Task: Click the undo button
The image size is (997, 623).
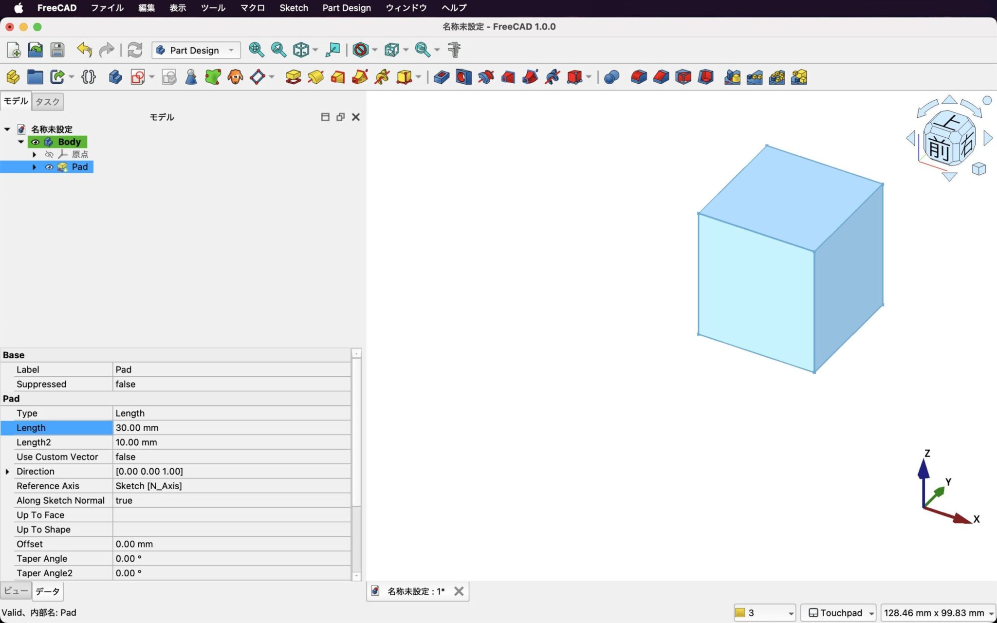Action: pyautogui.click(x=83, y=50)
